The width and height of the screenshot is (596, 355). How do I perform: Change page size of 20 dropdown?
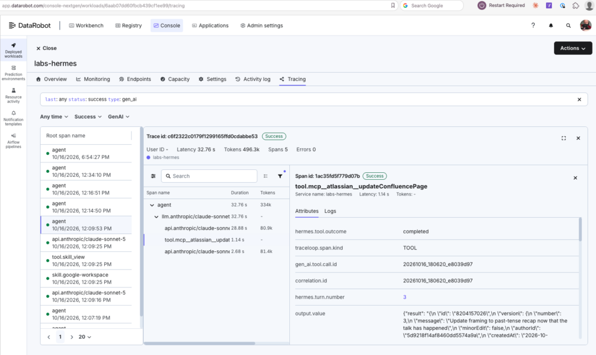(x=85, y=337)
